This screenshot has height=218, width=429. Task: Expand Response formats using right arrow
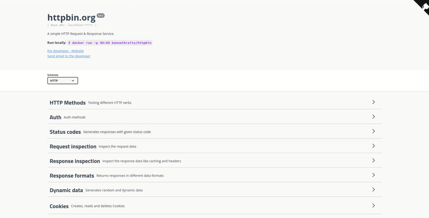coord(373,175)
